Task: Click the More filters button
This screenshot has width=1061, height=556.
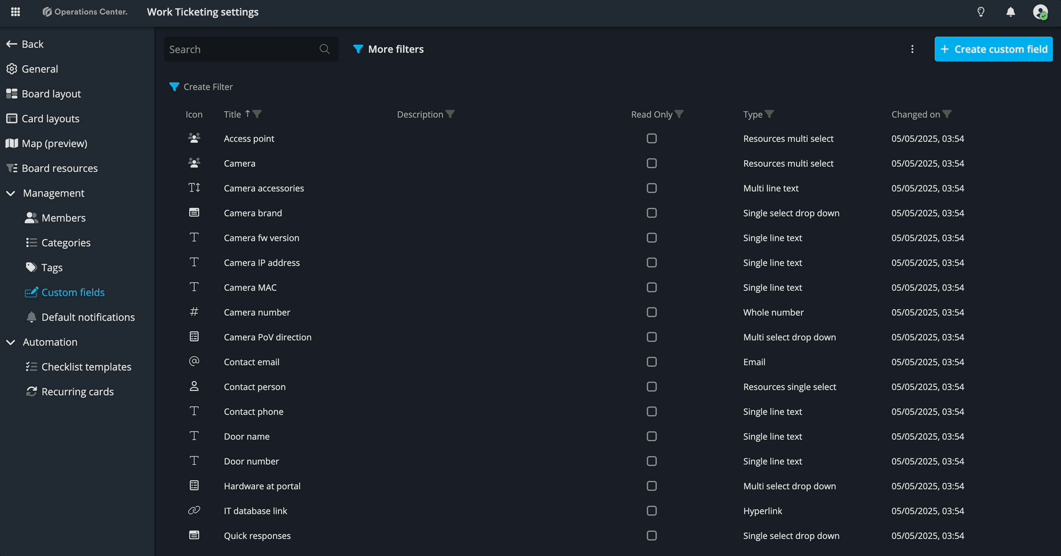Action: click(x=388, y=49)
